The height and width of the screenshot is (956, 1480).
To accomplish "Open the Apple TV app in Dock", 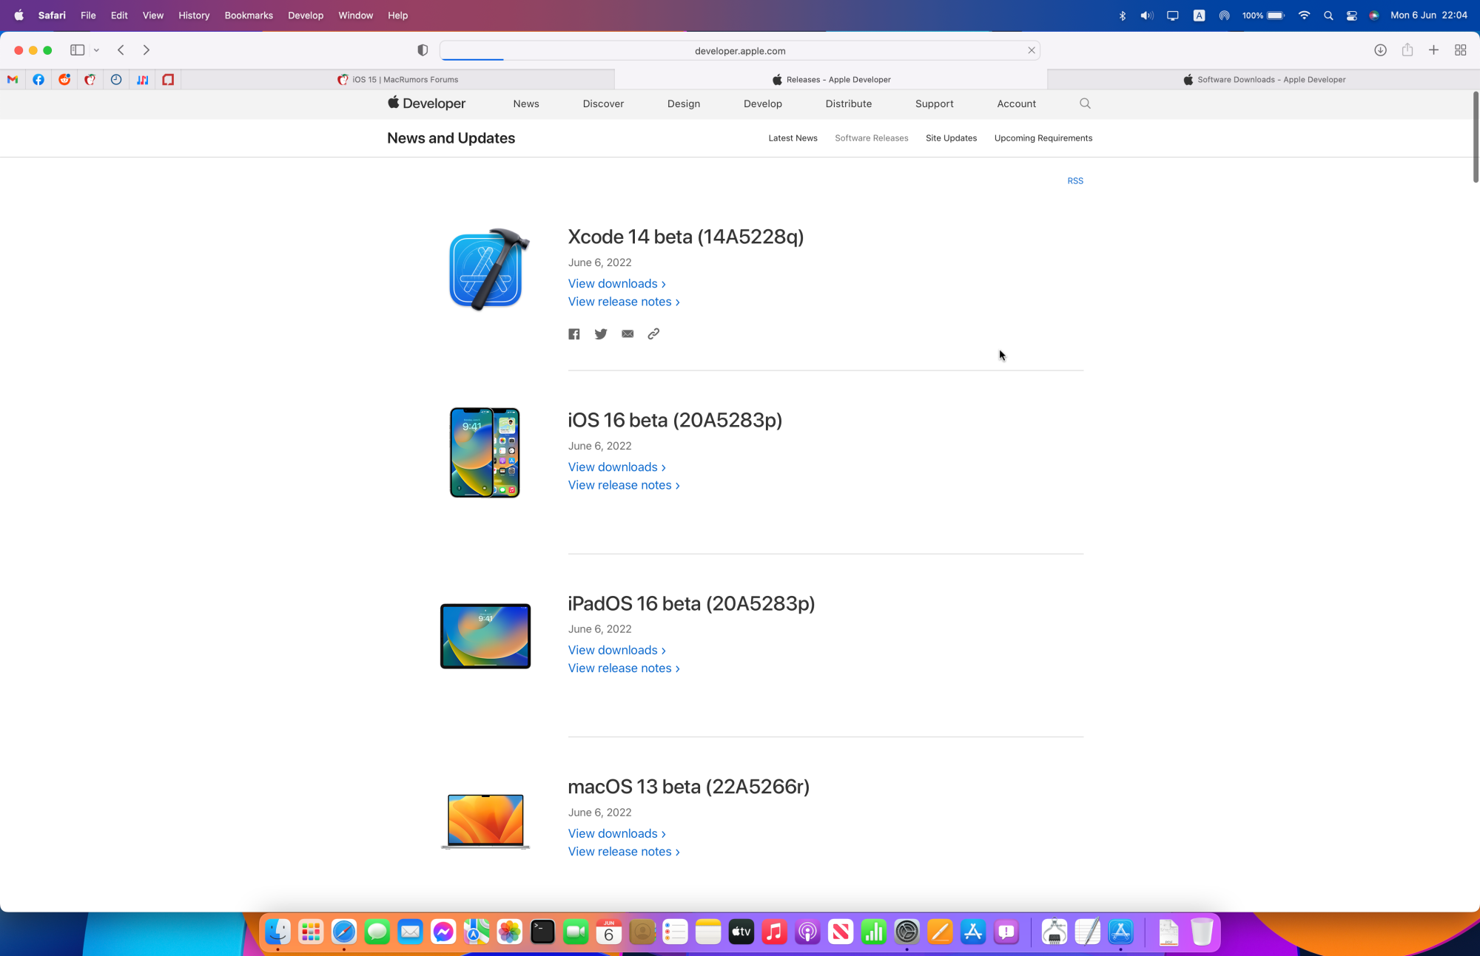I will (x=741, y=932).
